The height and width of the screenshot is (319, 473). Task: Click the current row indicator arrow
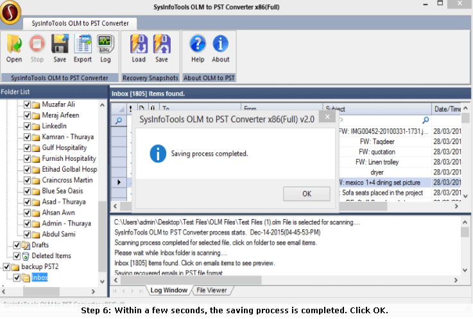click(119, 182)
